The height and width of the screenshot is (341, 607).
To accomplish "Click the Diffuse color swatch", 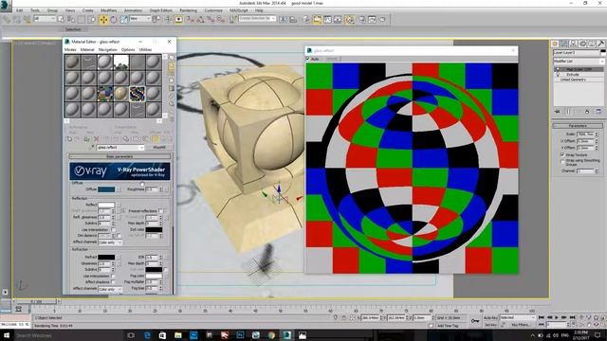I will point(106,189).
